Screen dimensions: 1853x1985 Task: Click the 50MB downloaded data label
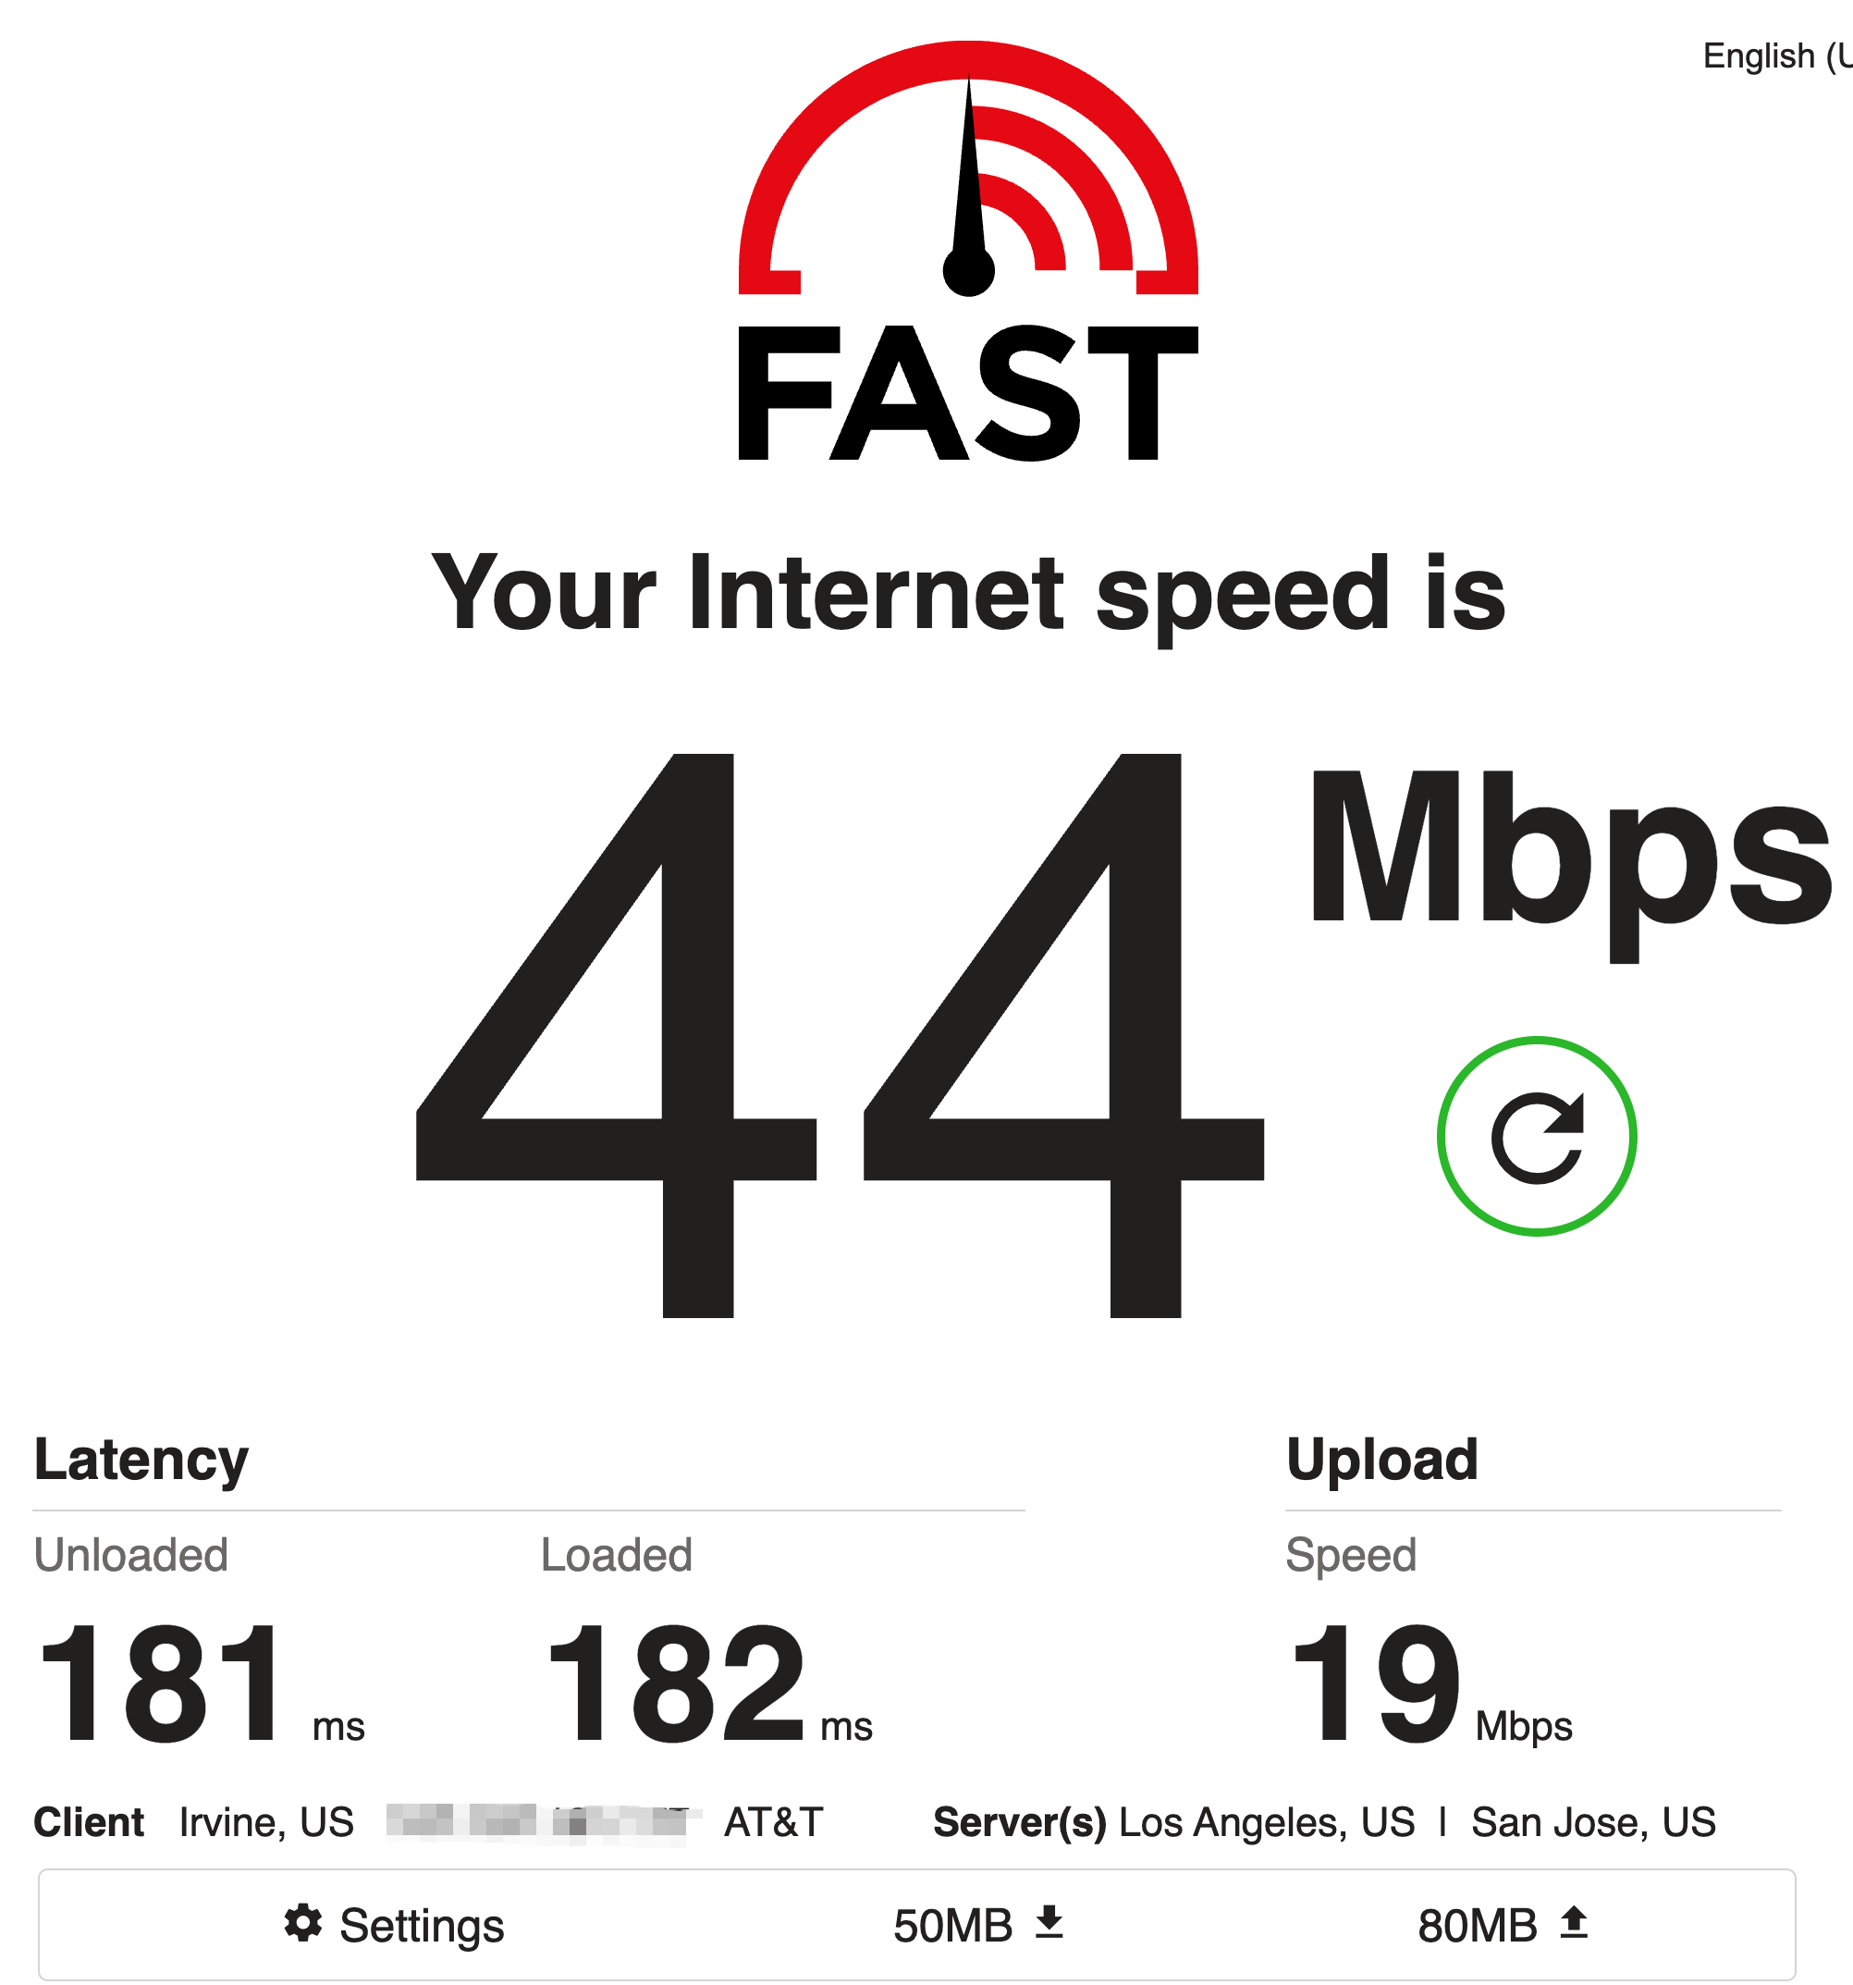(x=952, y=1926)
